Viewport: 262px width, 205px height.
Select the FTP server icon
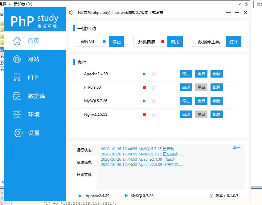click(17, 78)
